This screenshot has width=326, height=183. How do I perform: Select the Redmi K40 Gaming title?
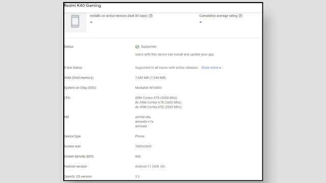point(83,6)
